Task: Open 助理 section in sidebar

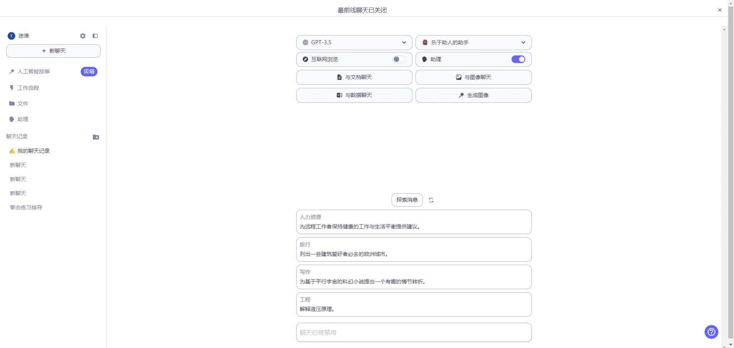Action: (23, 119)
